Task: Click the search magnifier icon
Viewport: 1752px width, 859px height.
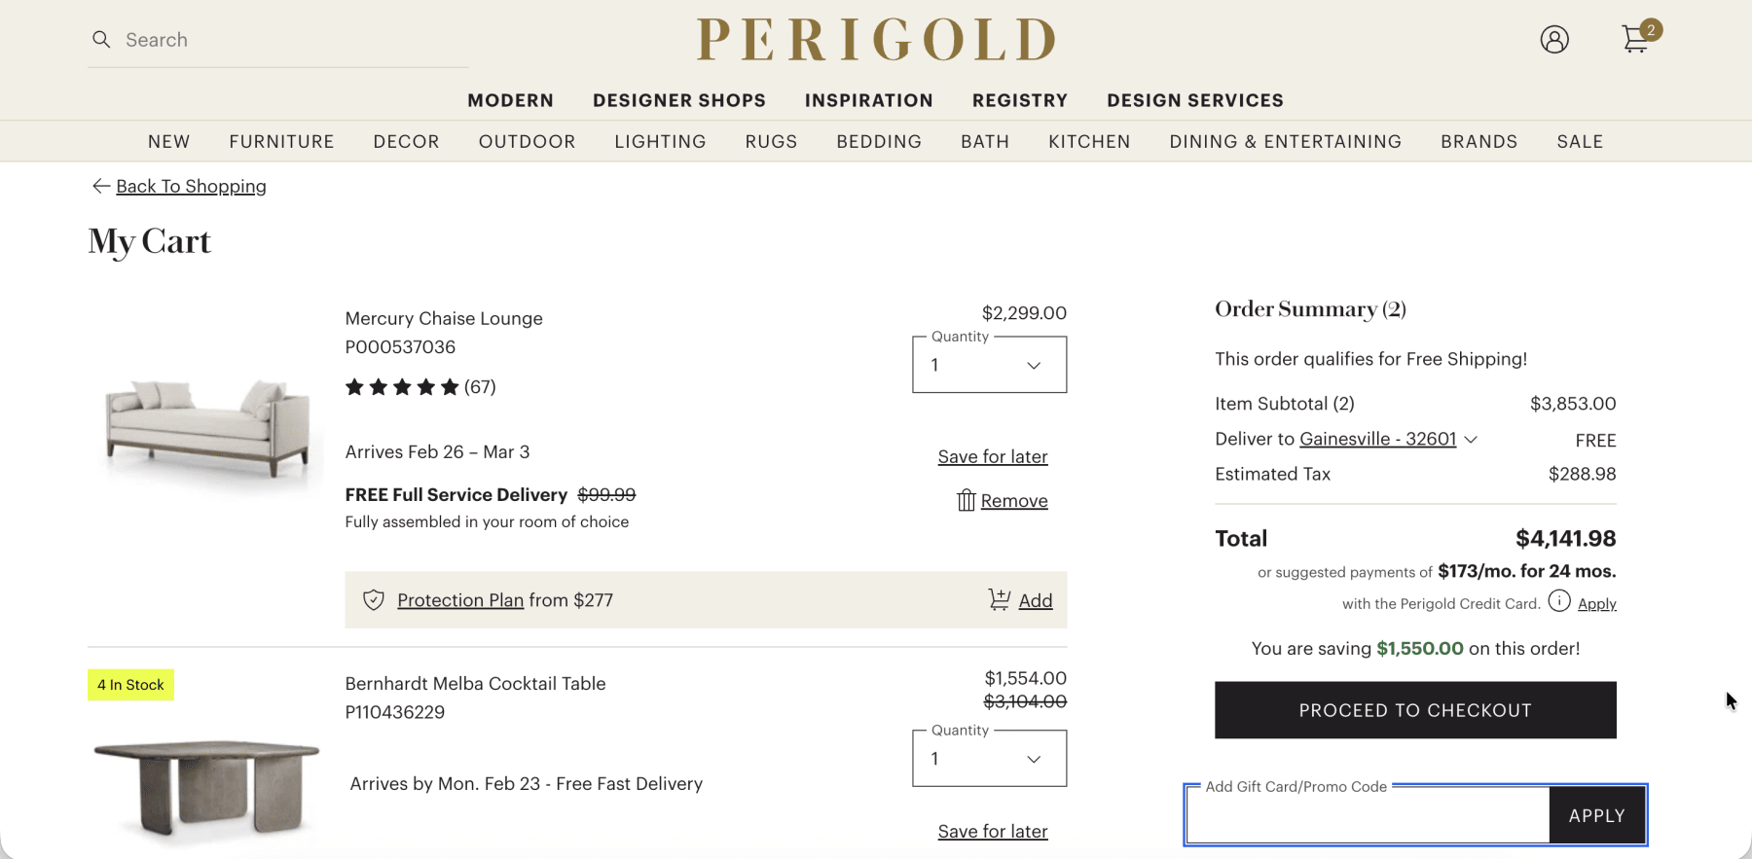Action: point(101,39)
